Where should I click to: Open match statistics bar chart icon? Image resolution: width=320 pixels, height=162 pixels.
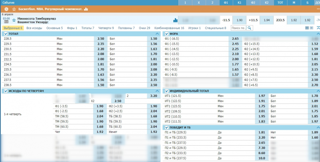point(175,20)
